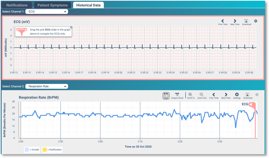269x158 pixels.
Task: Zoom In on Respiration Rate chart
Action: point(190,95)
